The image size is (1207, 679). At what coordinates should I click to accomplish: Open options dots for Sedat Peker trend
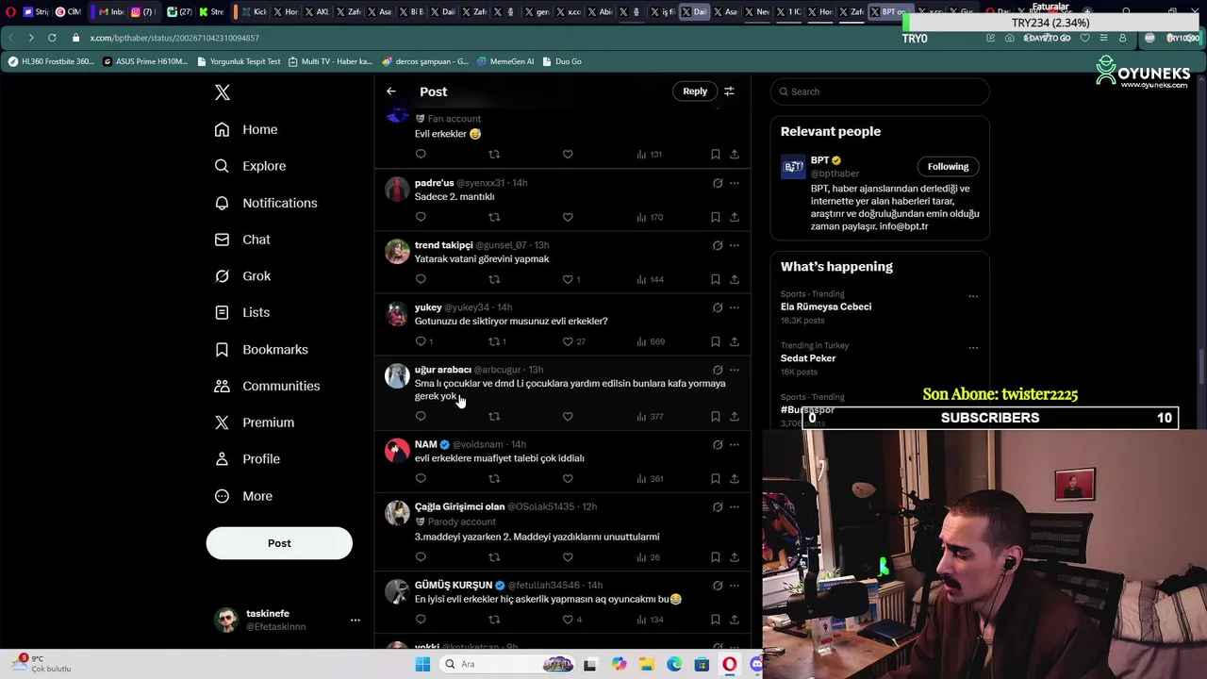coord(973,348)
